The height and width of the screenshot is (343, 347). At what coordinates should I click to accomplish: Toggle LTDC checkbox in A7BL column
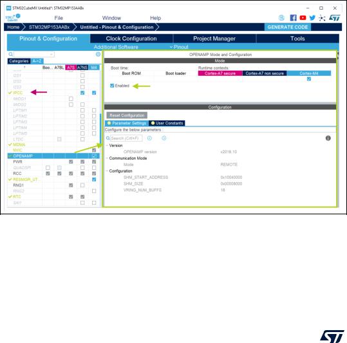tap(59, 139)
